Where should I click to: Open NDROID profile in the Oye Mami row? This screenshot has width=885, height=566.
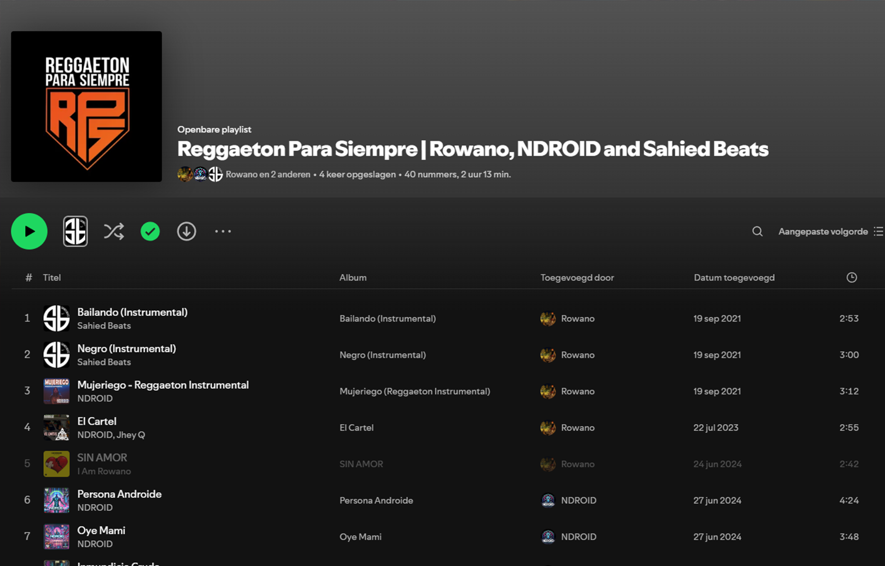click(x=578, y=537)
